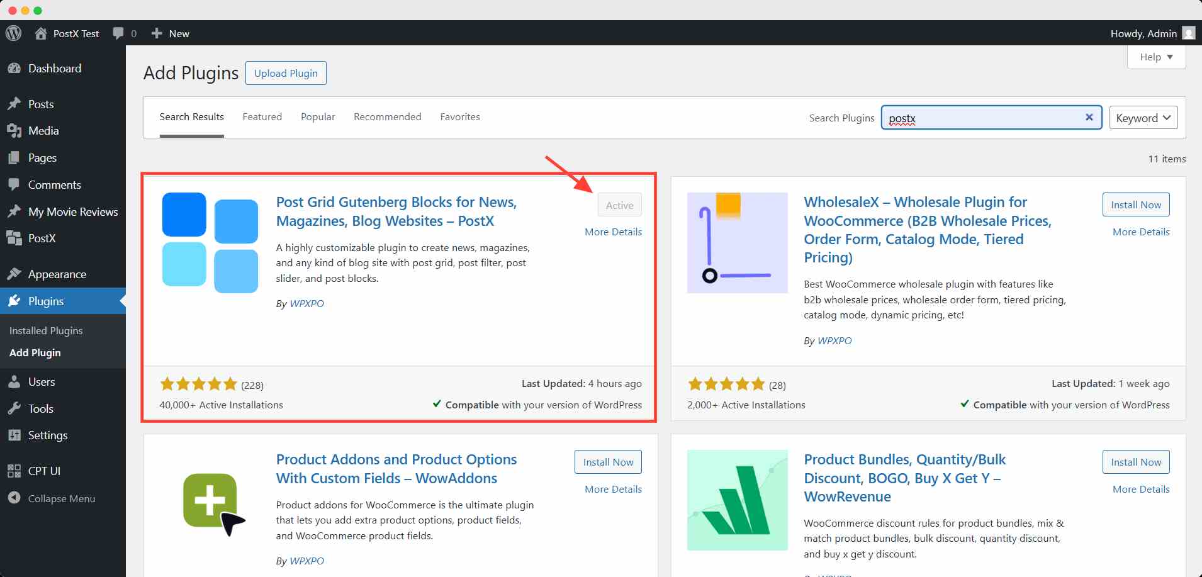The image size is (1202, 577).
Task: Expand the Help panel dropdown
Action: pos(1156,57)
